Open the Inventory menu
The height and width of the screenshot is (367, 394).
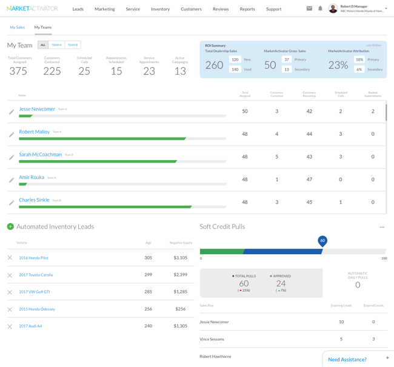pos(160,9)
